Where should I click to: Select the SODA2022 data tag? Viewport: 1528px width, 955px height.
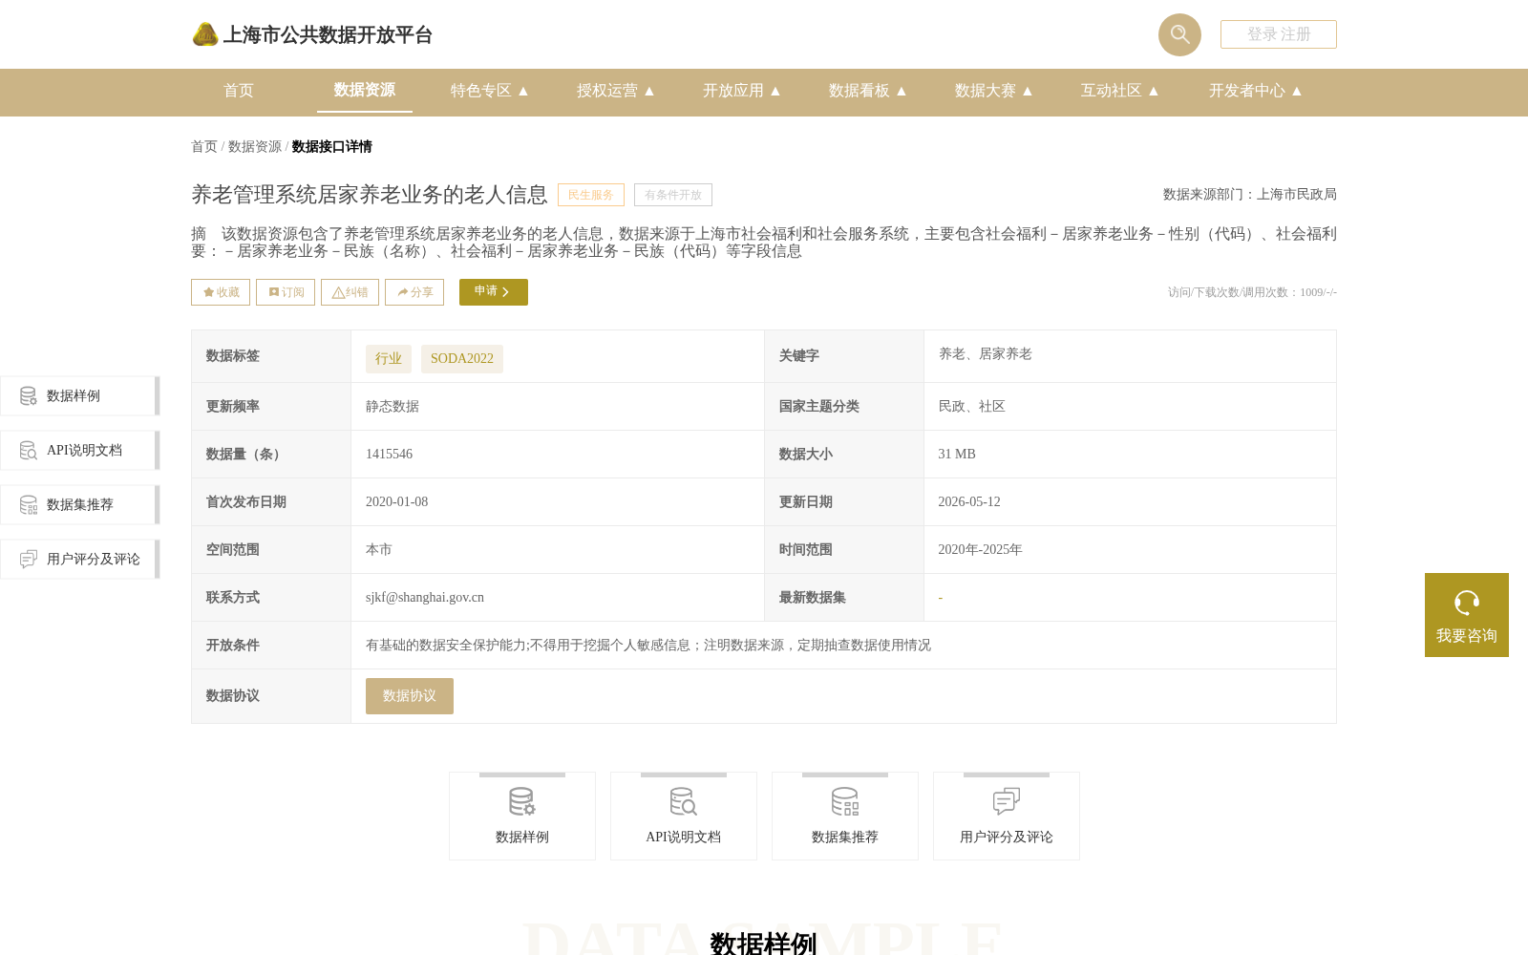462,359
